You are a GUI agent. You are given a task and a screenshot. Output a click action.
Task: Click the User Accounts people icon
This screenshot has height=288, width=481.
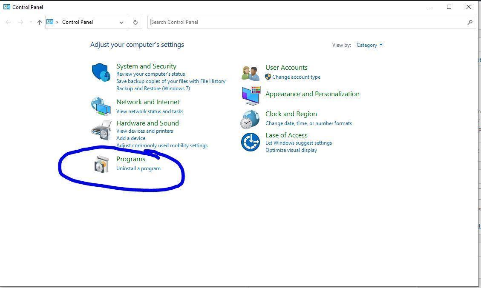click(250, 73)
